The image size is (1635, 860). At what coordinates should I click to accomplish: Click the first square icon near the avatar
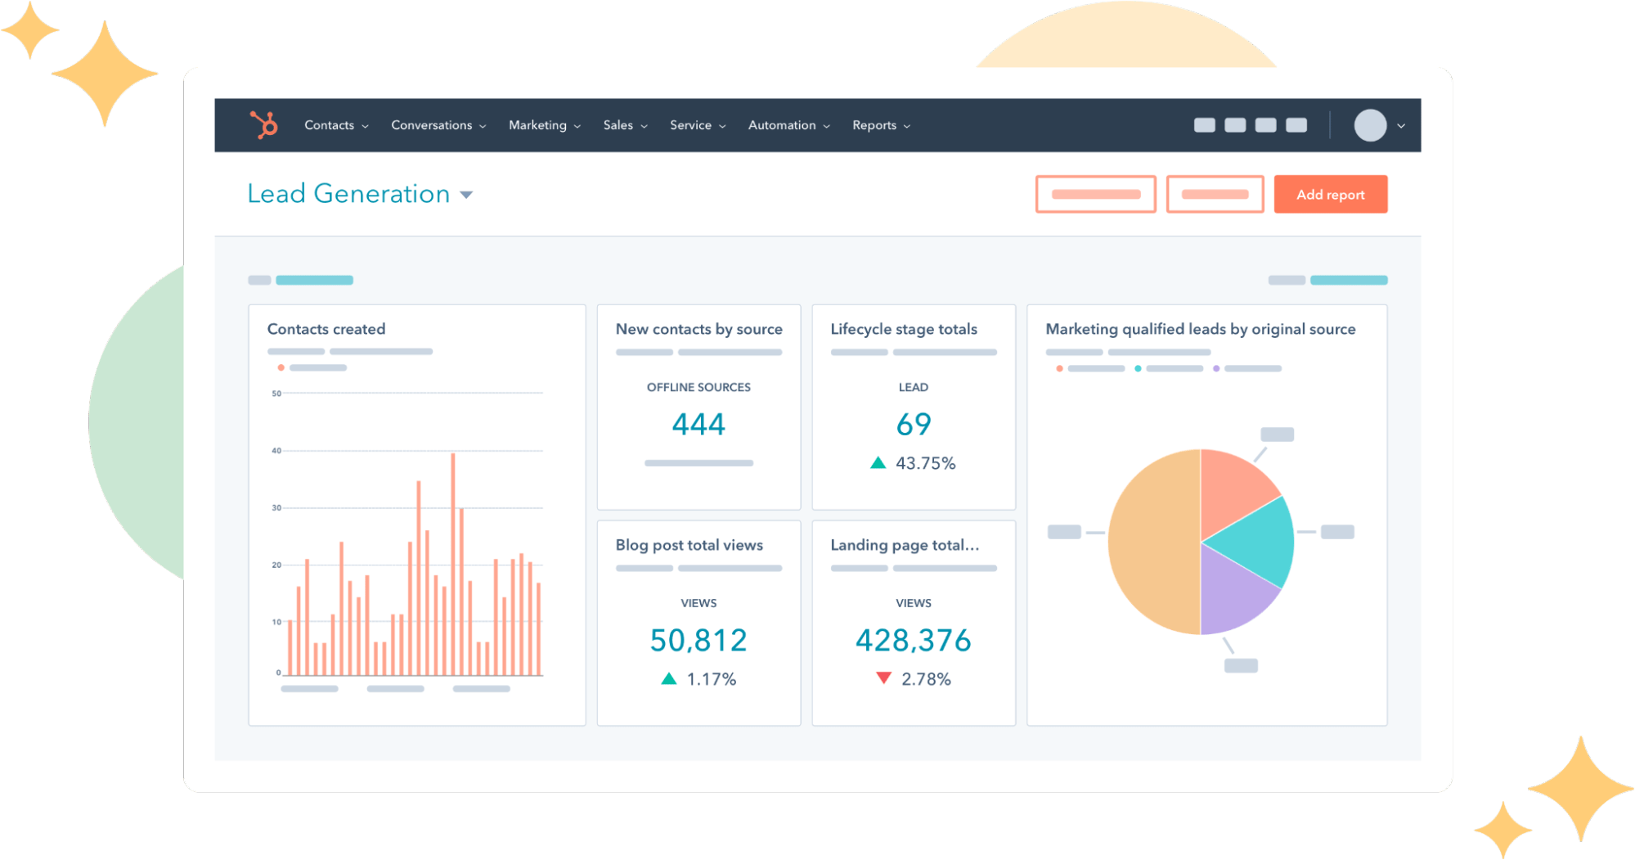pos(1204,124)
